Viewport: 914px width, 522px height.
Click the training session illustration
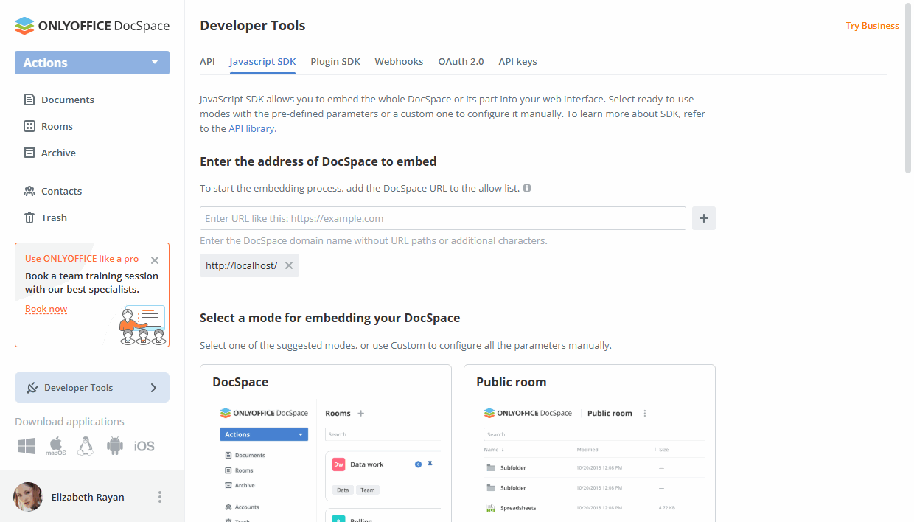pyautogui.click(x=142, y=324)
